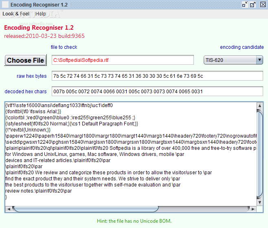Viewport: 268px width, 228px height.
Task: Click the line starting with '\sectd\pgwsxn12240'
Action: [x=131, y=142]
